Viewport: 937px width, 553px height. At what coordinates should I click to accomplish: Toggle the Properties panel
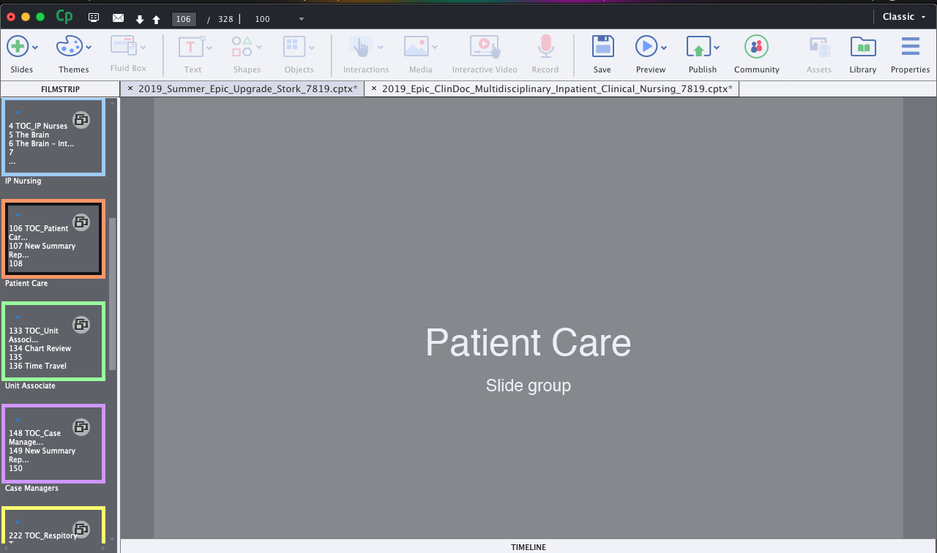[x=910, y=47]
